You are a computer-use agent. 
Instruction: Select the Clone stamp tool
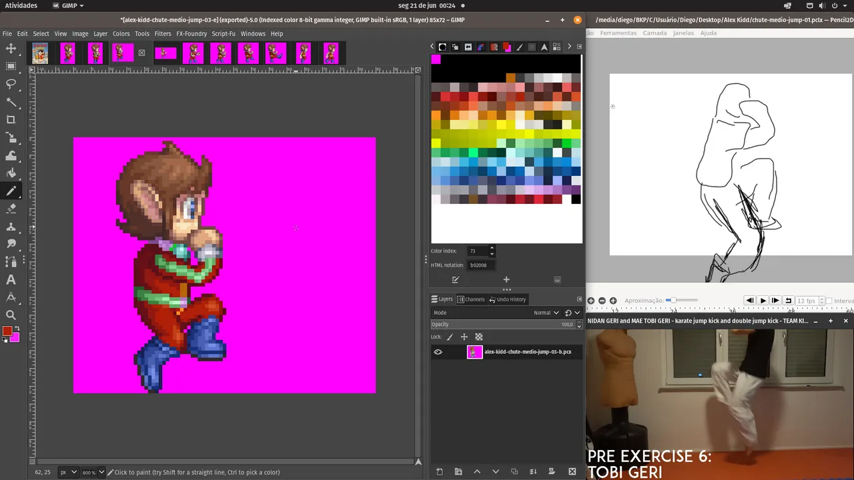coord(11,227)
